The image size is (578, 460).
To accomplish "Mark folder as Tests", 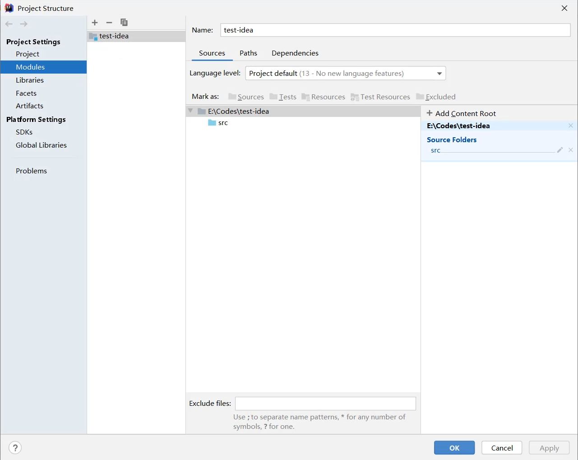I will [x=283, y=97].
